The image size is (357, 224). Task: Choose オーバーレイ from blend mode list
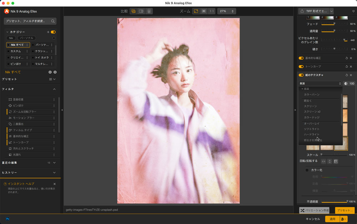point(312,123)
